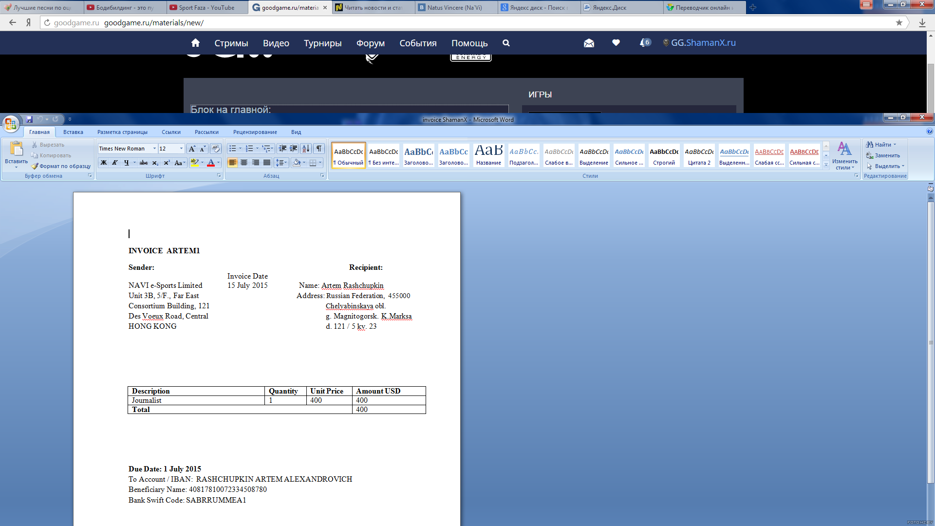The width and height of the screenshot is (935, 526).
Task: Open Change Styles (Изменить стили)
Action: pyautogui.click(x=845, y=156)
